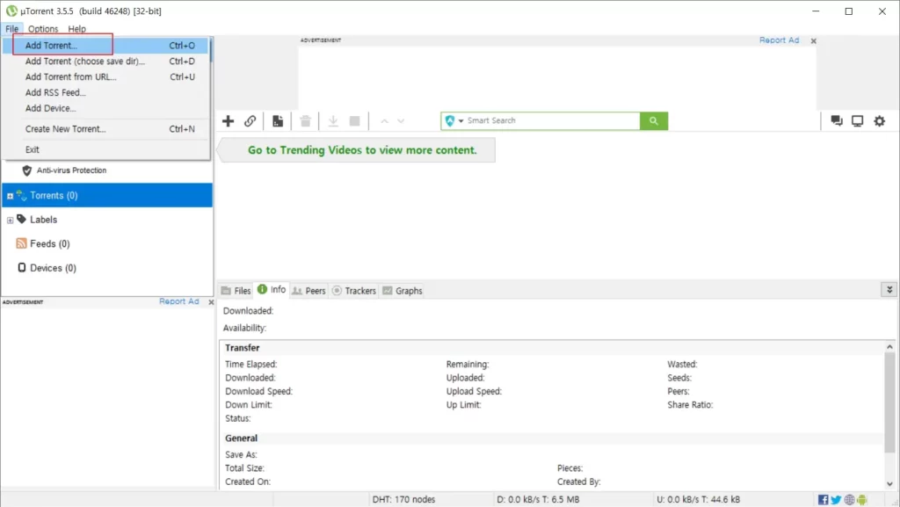This screenshot has width=900, height=507.
Task: Open the File menu
Action: [12, 29]
